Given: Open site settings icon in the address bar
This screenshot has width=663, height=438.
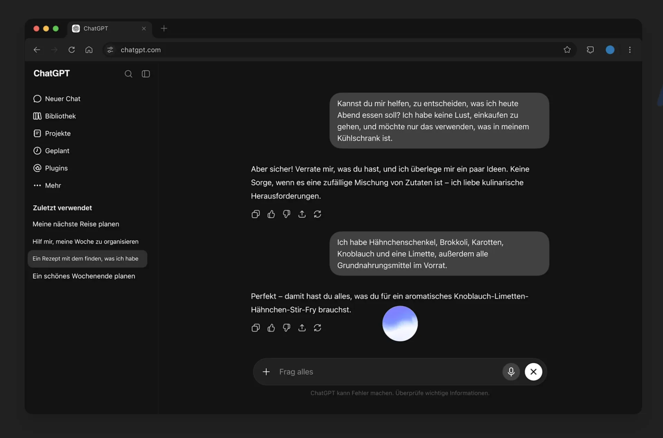Looking at the screenshot, I should pyautogui.click(x=110, y=50).
